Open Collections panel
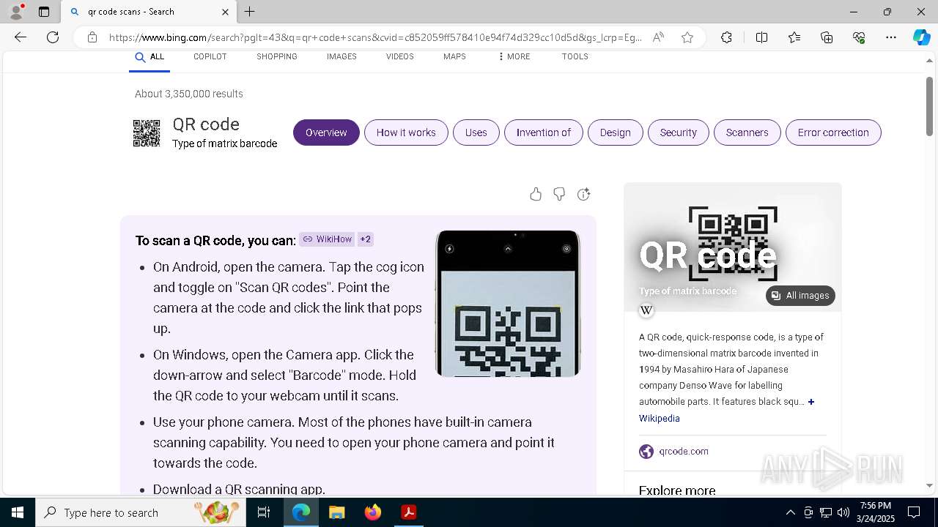938x527 pixels. coord(827,37)
